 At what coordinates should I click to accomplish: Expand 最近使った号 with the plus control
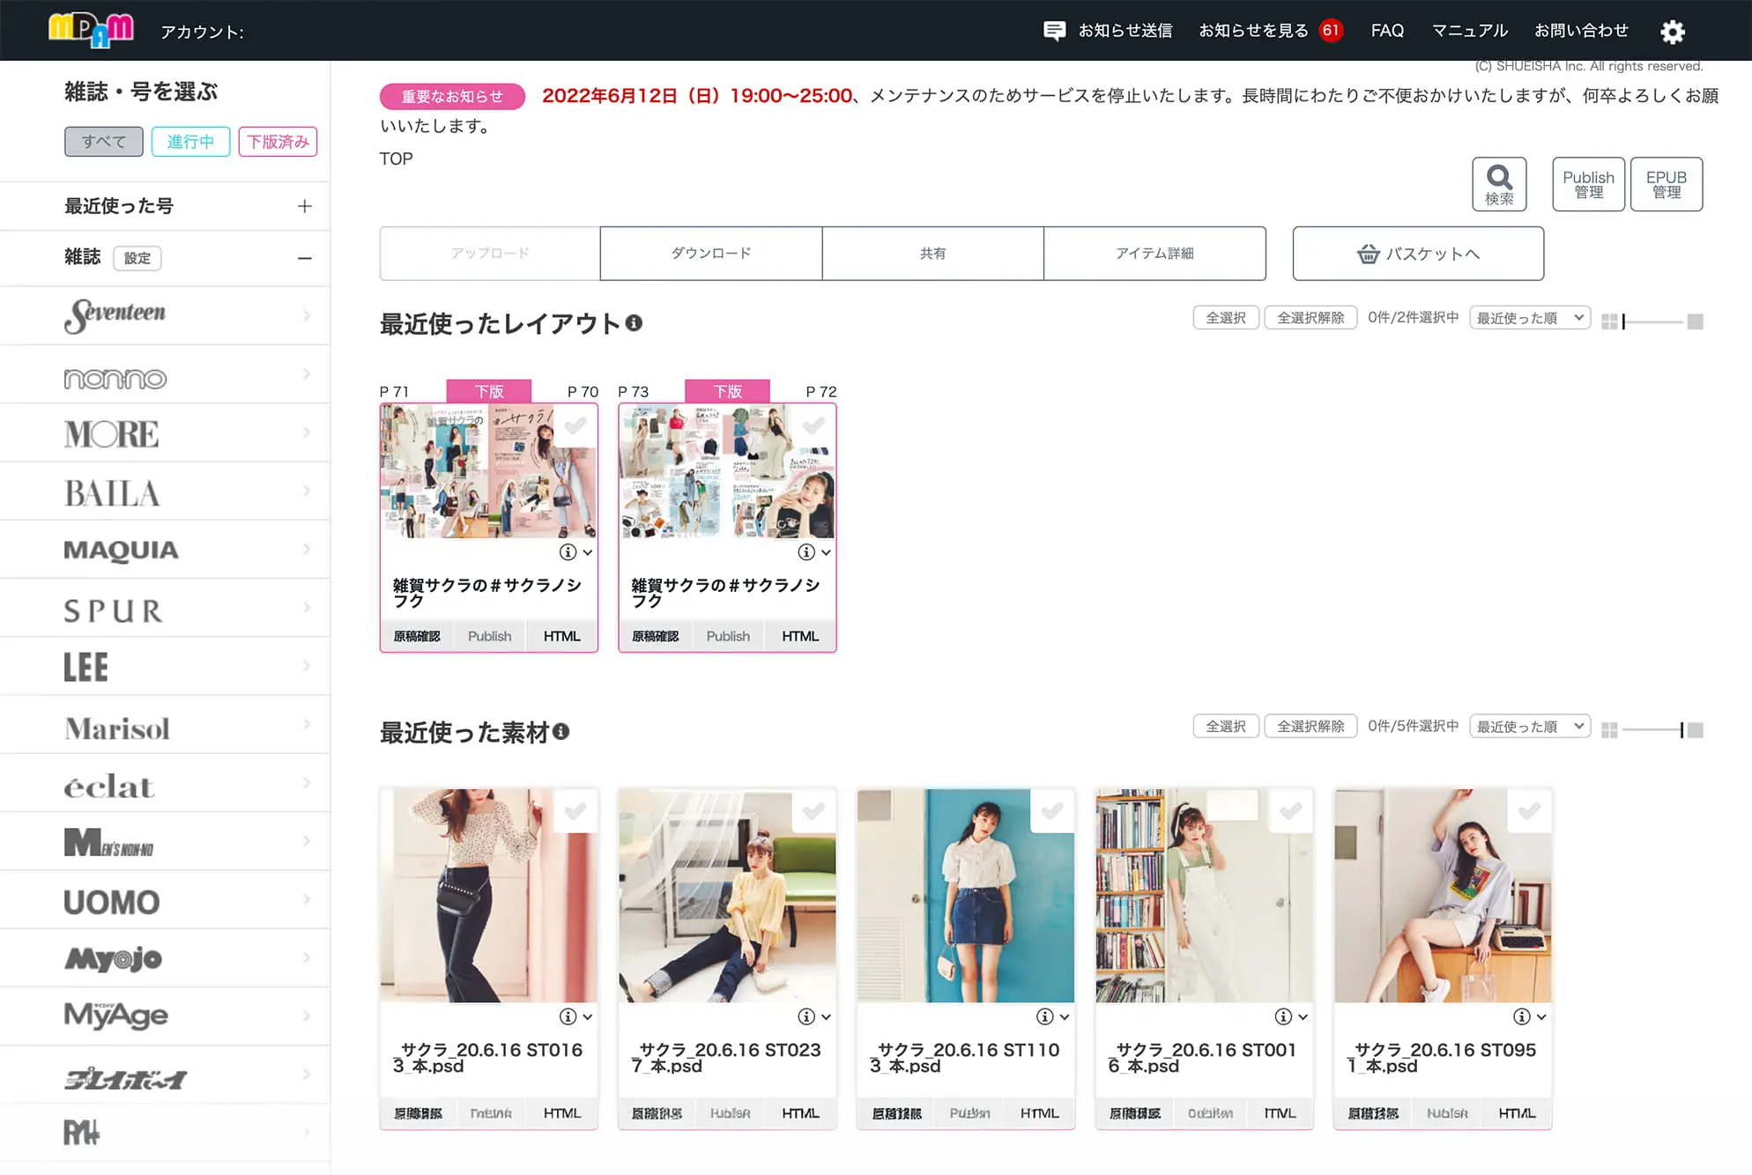tap(304, 205)
